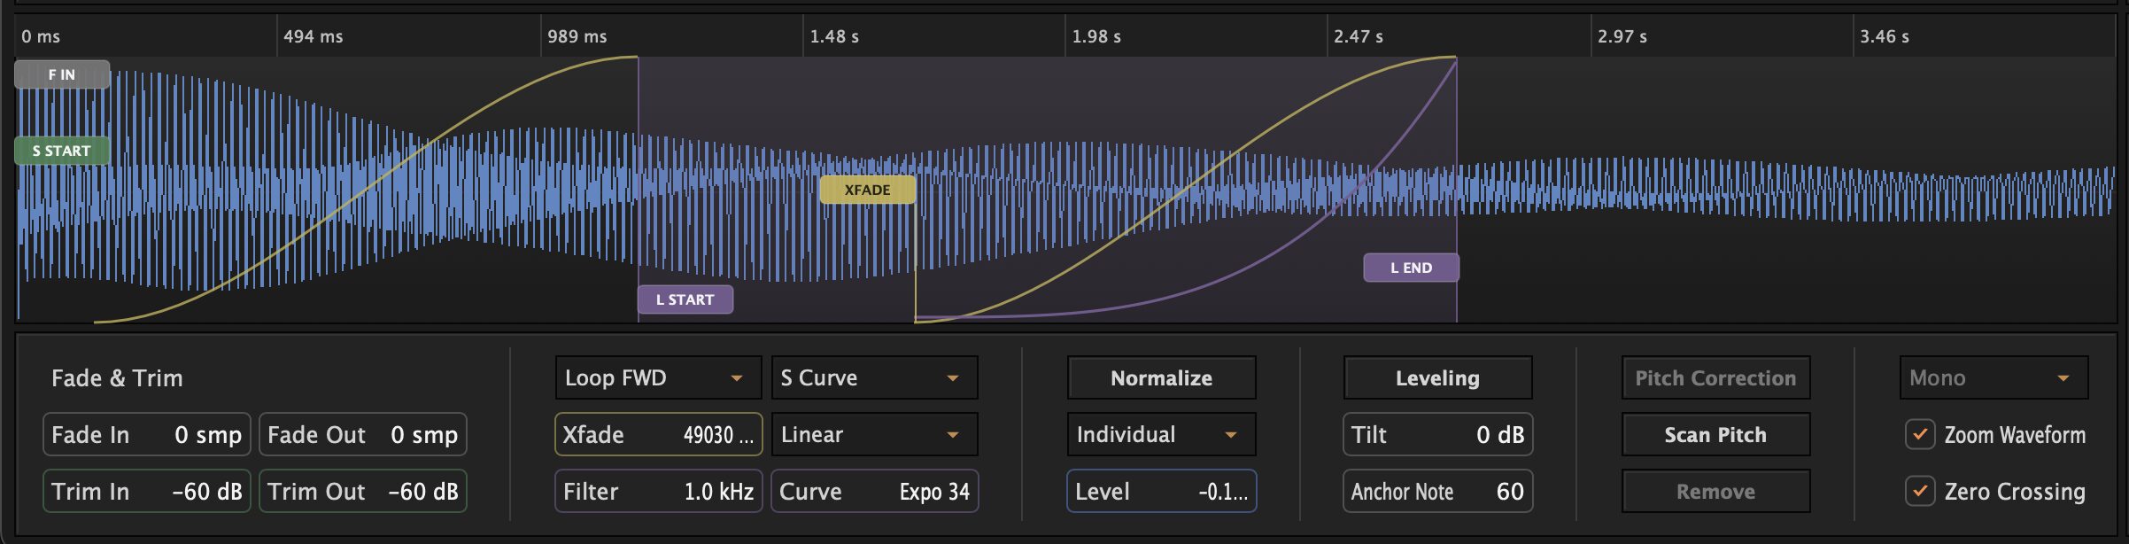Click the Scan Pitch button
The image size is (2129, 544).
point(1715,435)
